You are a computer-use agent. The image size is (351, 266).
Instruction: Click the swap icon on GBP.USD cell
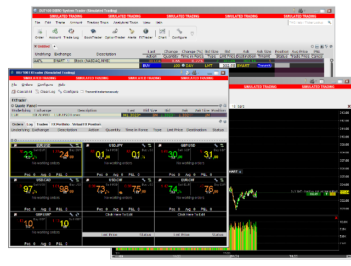[x=222, y=145]
